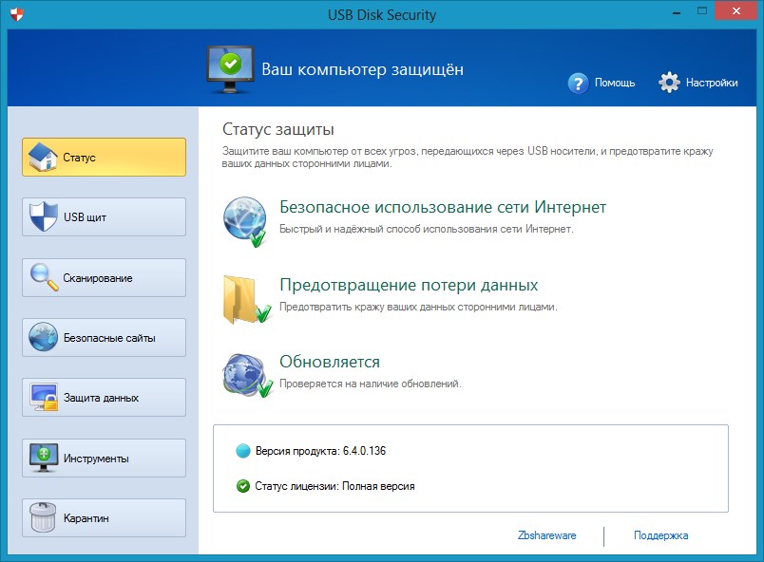Click the Безопасное использование сети Интернет heading
The width and height of the screenshot is (764, 562).
(443, 207)
